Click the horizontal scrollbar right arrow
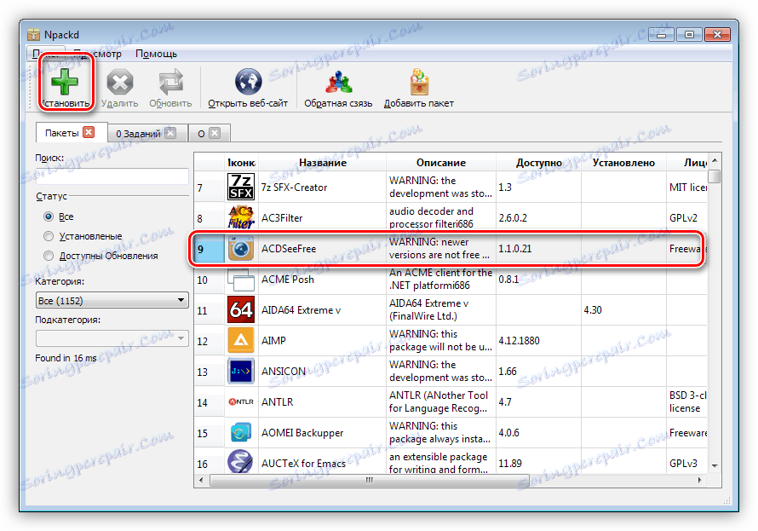 [699, 480]
